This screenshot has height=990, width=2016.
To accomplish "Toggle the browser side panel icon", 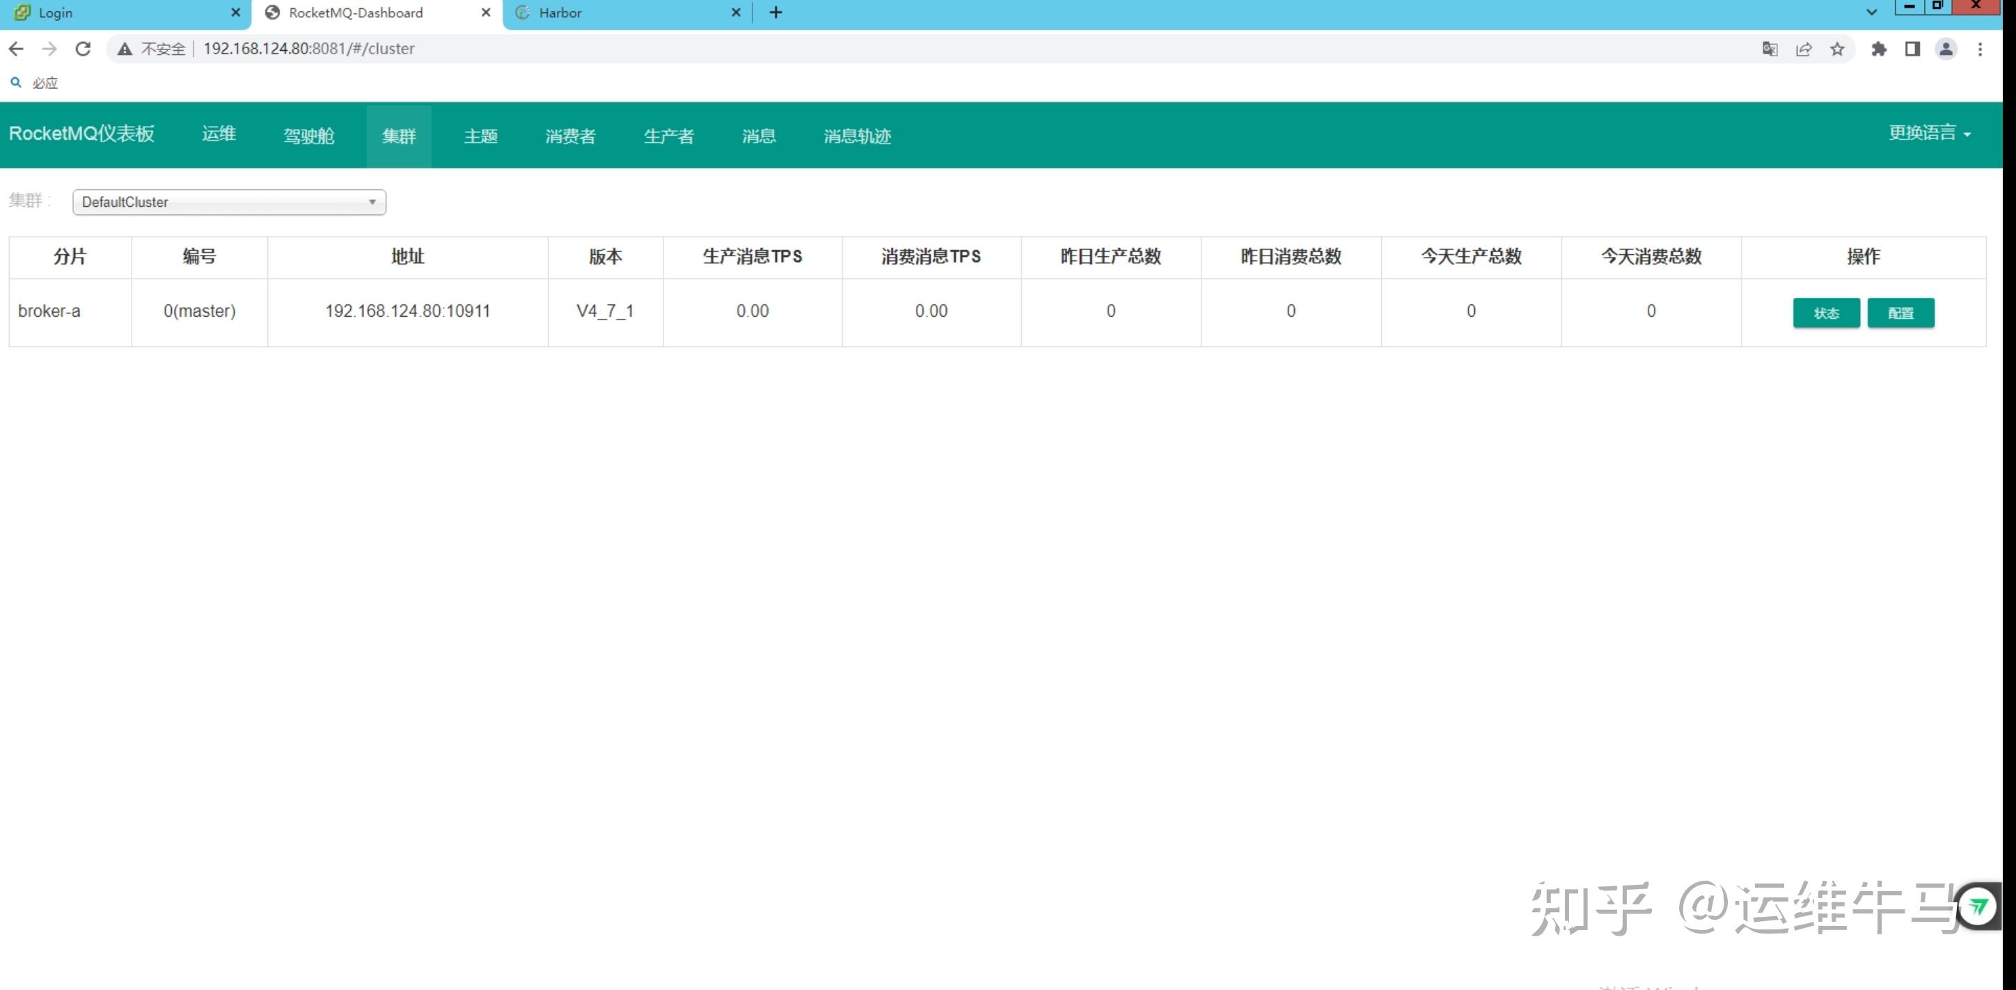I will pos(1912,49).
